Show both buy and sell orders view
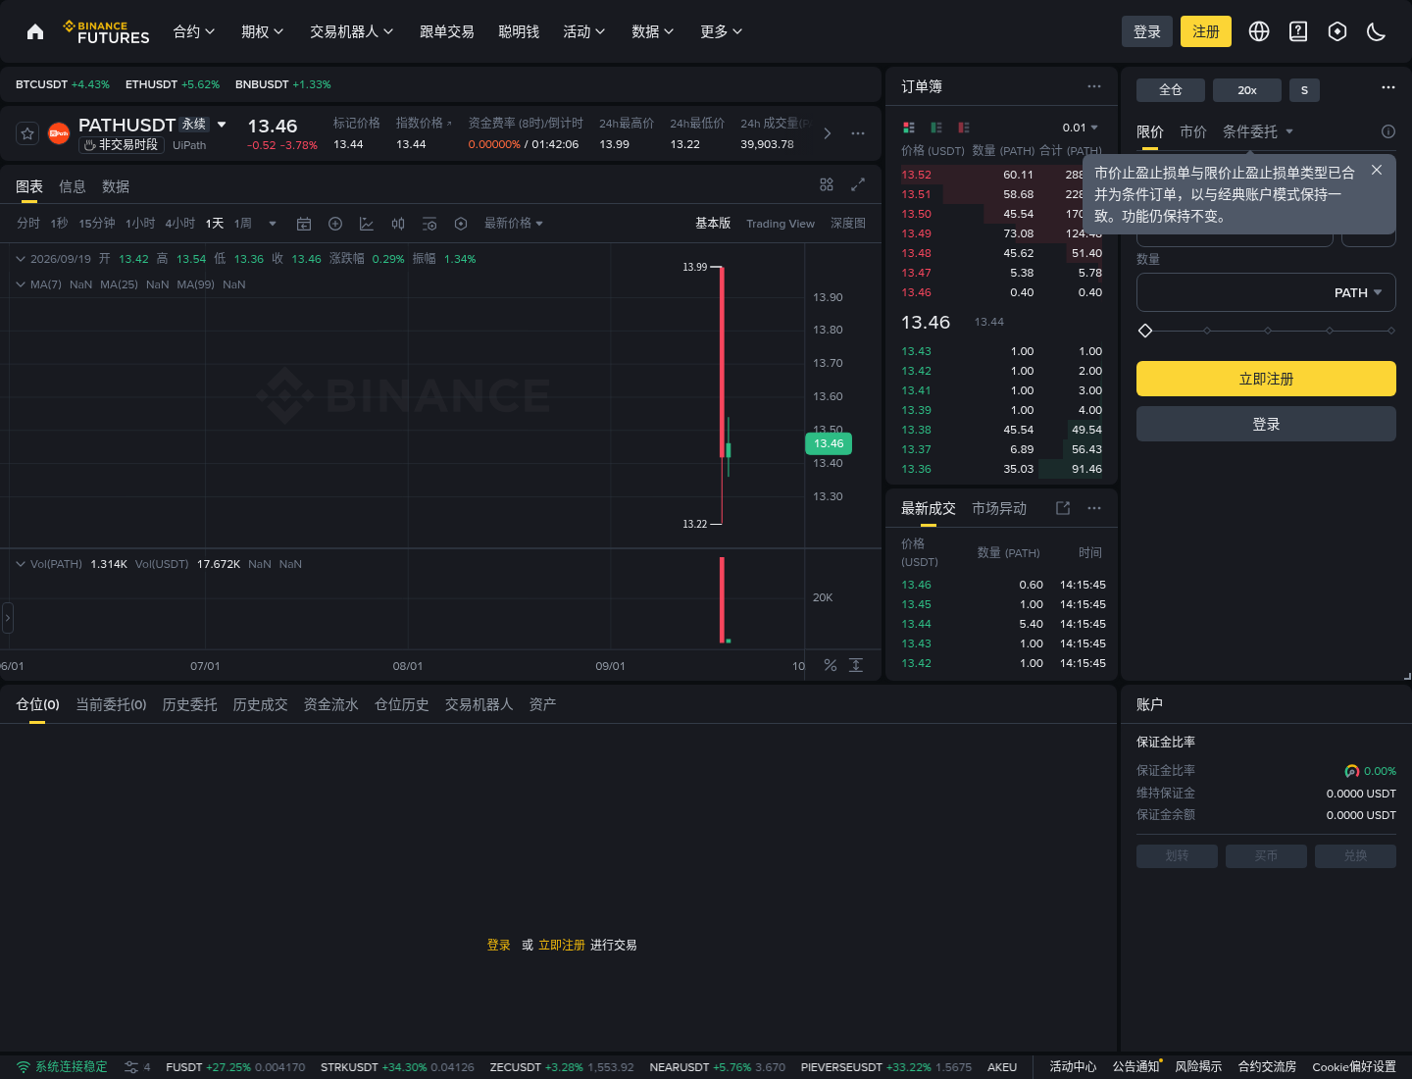1412x1079 pixels. [909, 128]
